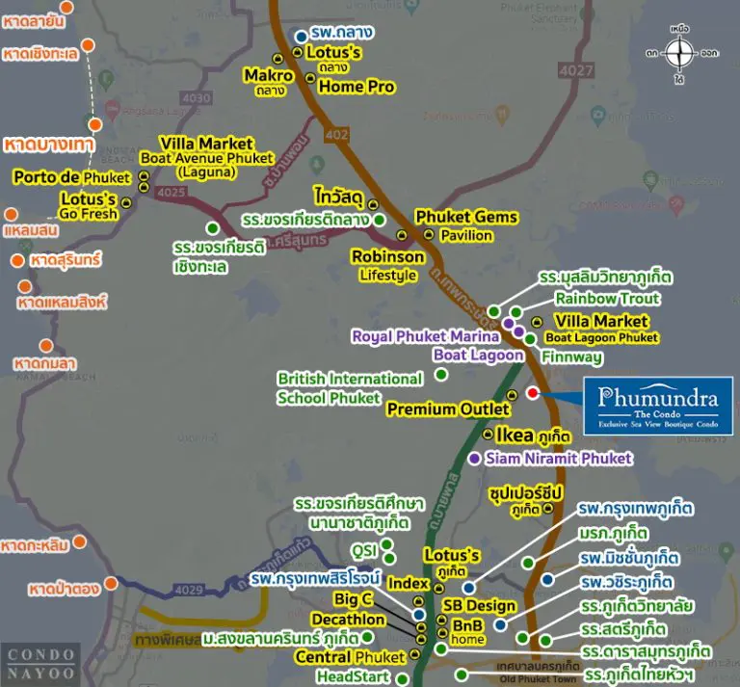Click the Porto de Phuket label
The width and height of the screenshot is (740, 687).
pyautogui.click(x=71, y=177)
